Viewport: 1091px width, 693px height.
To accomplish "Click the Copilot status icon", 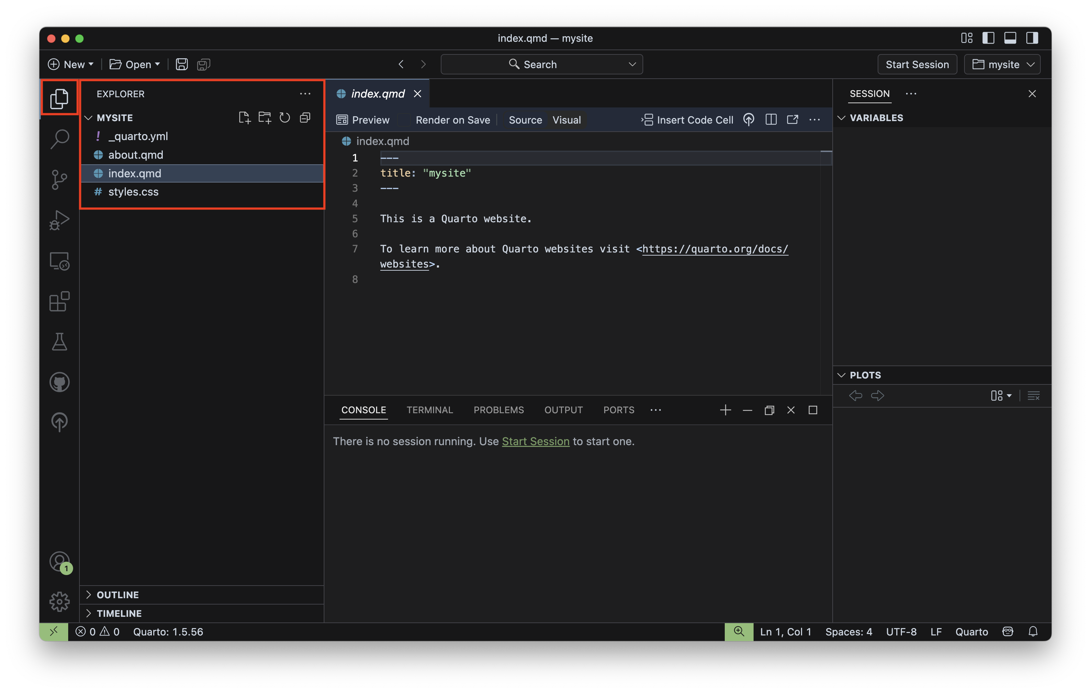I will (1008, 632).
